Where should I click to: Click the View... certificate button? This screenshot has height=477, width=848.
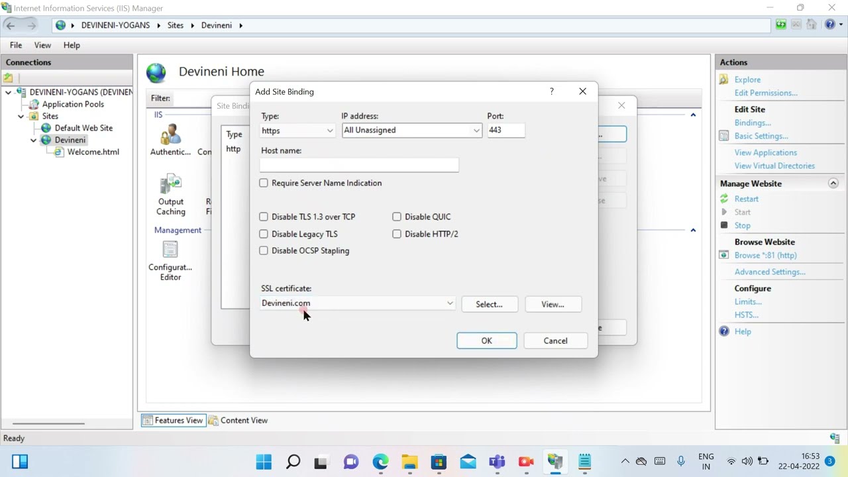[x=553, y=304]
